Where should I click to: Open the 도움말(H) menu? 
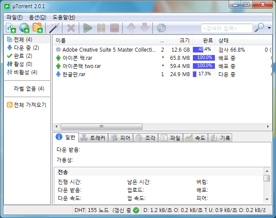[x=64, y=17]
